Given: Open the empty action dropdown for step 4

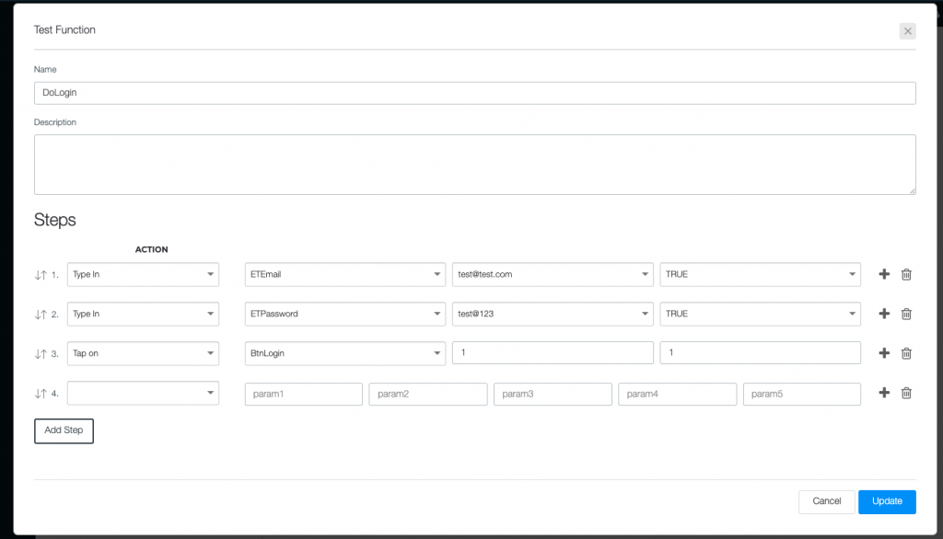Looking at the screenshot, I should pos(143,393).
